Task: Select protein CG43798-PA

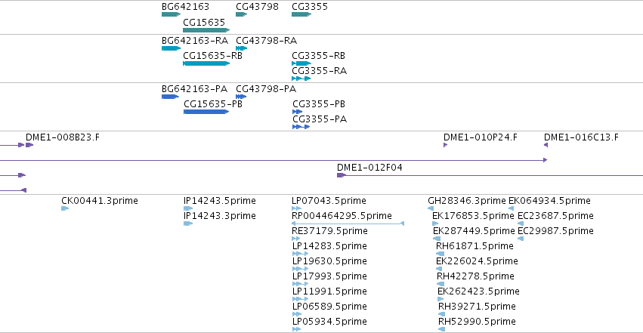Action: pyautogui.click(x=241, y=97)
